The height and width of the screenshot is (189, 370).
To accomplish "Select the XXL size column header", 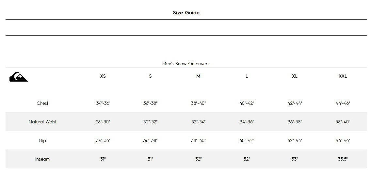I will click(x=343, y=76).
